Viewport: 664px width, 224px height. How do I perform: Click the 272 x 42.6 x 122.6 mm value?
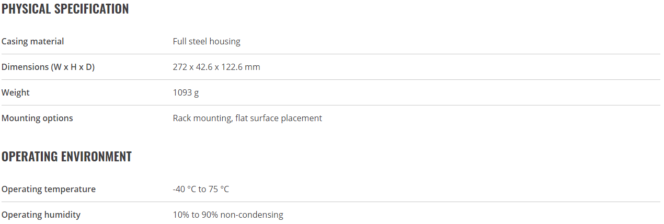tap(216, 67)
